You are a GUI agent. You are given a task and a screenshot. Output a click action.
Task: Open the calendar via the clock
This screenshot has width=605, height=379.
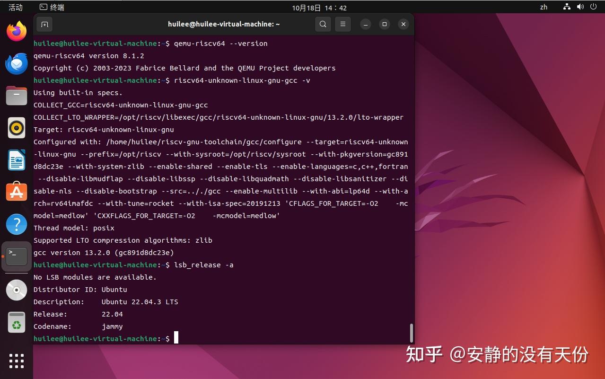click(318, 7)
